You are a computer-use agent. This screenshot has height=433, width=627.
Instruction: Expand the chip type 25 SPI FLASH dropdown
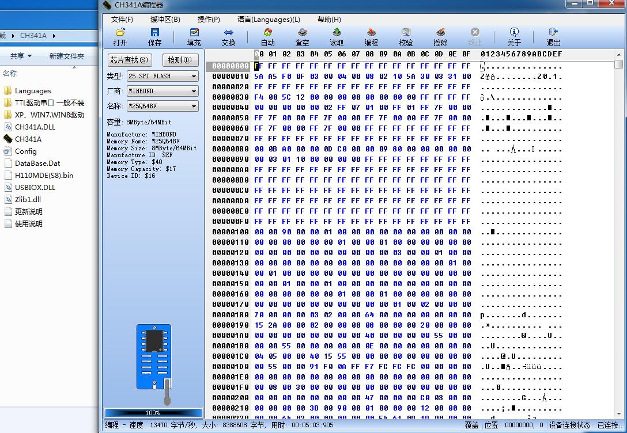pyautogui.click(x=194, y=76)
